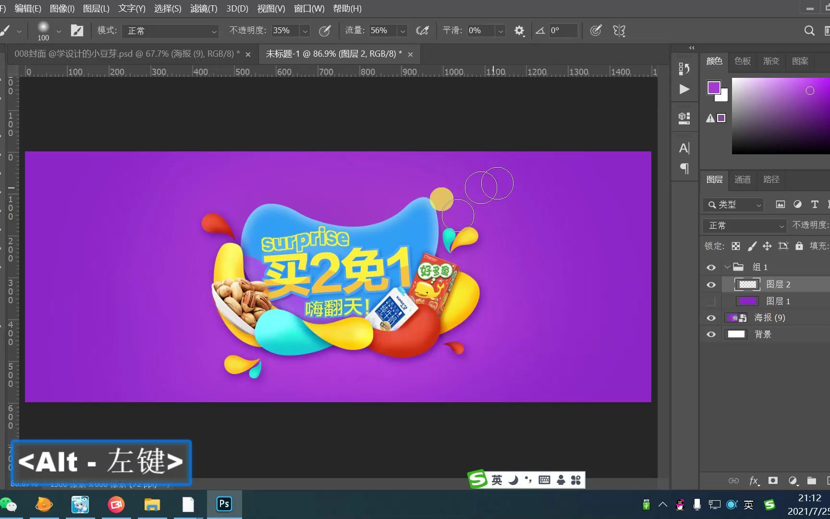Open the Paragraph panel icon
Screen dimensions: 830x519
tap(684, 169)
